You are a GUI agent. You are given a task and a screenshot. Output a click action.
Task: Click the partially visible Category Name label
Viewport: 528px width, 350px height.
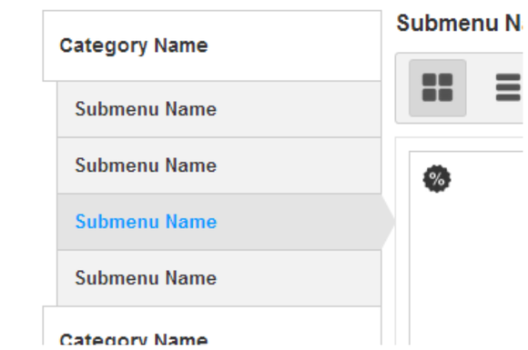(134, 338)
